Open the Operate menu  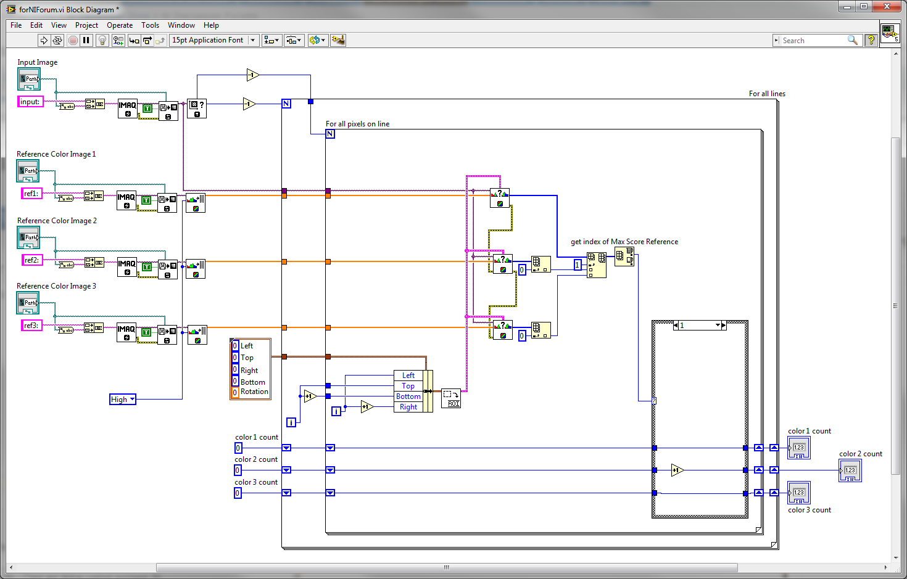[x=120, y=25]
